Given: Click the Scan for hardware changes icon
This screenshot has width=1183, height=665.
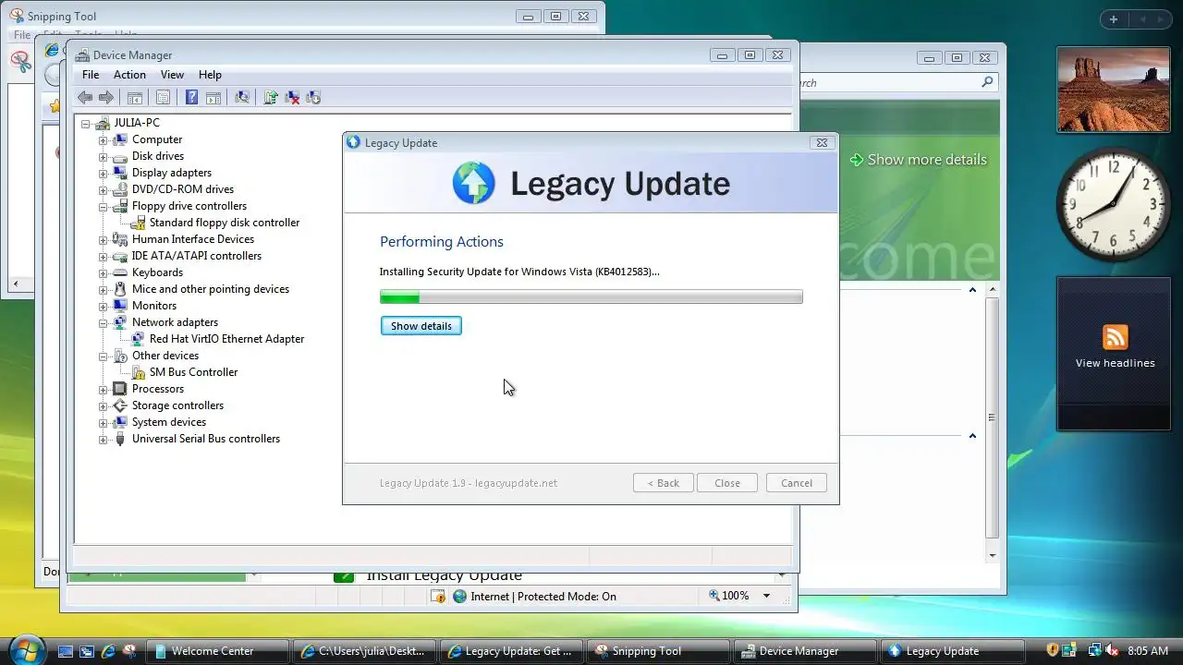Looking at the screenshot, I should (242, 97).
